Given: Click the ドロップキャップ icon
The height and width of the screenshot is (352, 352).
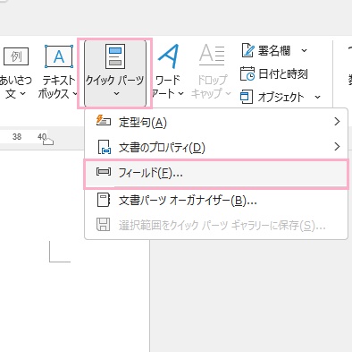Looking at the screenshot, I should click(x=212, y=55).
